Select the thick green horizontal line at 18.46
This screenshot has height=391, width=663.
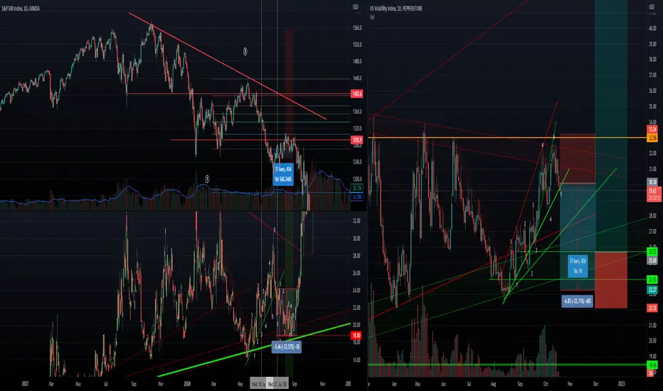[x=507, y=365]
